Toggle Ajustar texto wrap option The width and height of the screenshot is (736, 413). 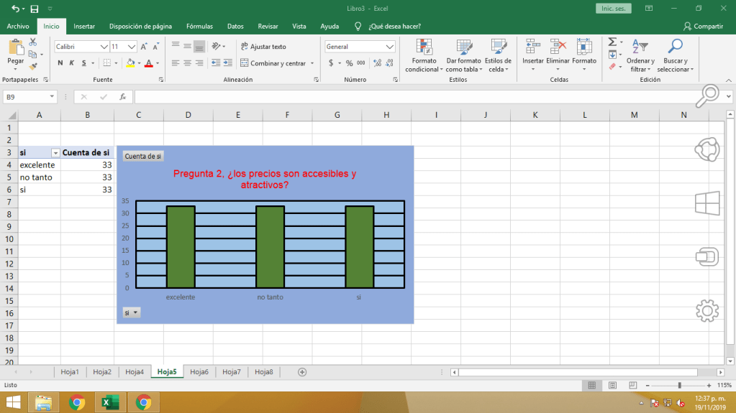tap(263, 47)
